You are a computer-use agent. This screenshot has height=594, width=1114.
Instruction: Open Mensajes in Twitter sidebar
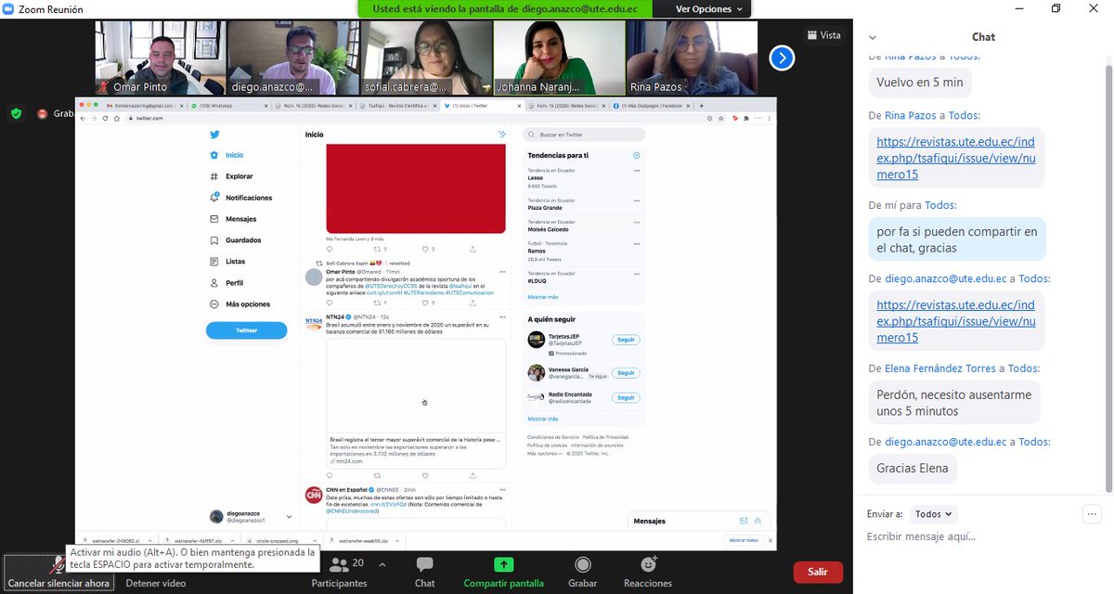pos(234,219)
